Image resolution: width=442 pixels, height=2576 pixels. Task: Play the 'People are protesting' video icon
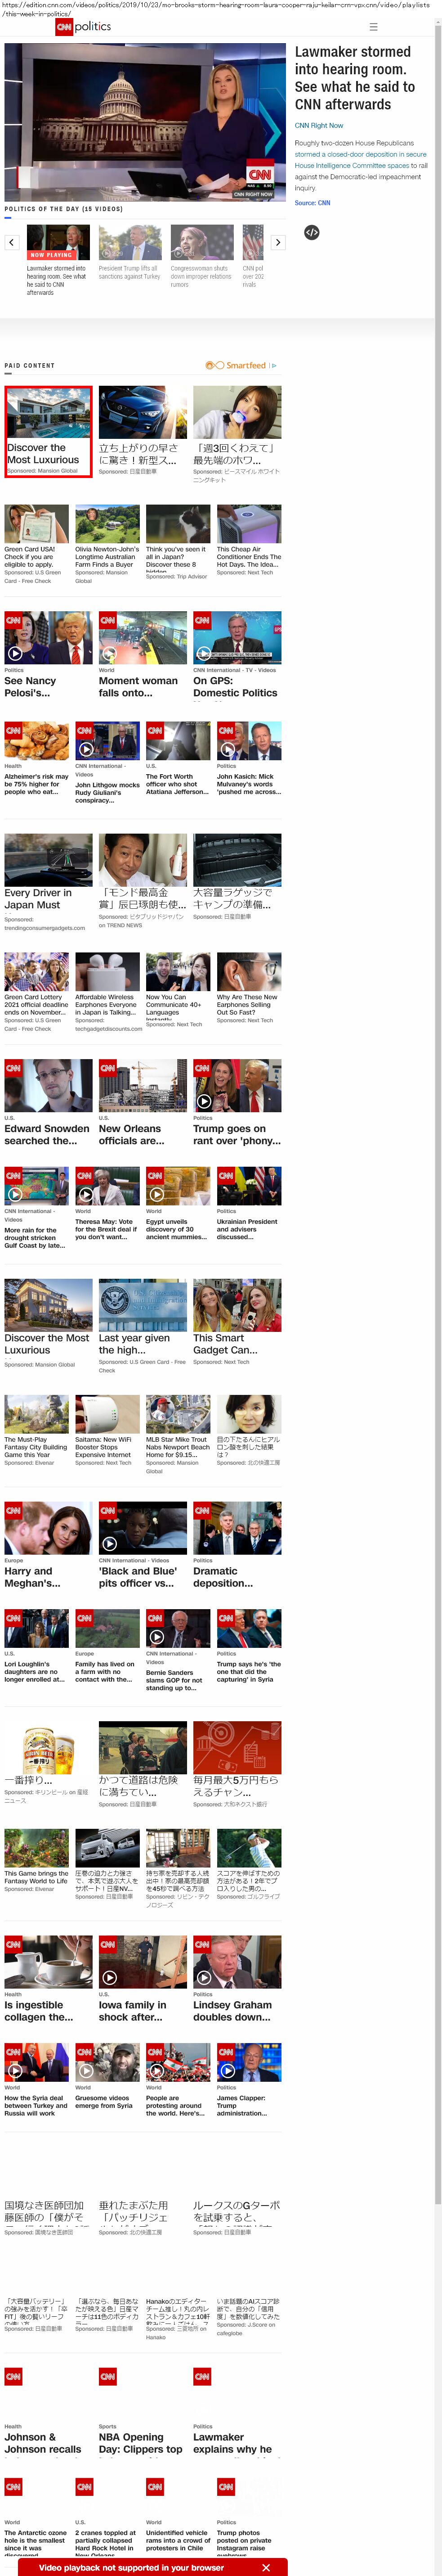tap(157, 2070)
